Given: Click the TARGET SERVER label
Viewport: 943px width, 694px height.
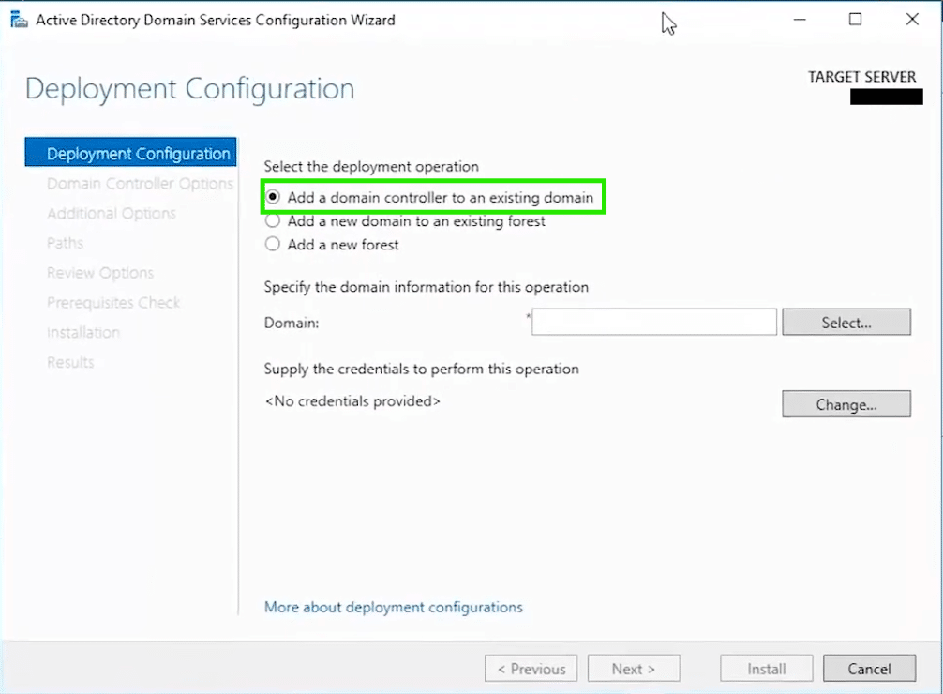Looking at the screenshot, I should coord(861,77).
